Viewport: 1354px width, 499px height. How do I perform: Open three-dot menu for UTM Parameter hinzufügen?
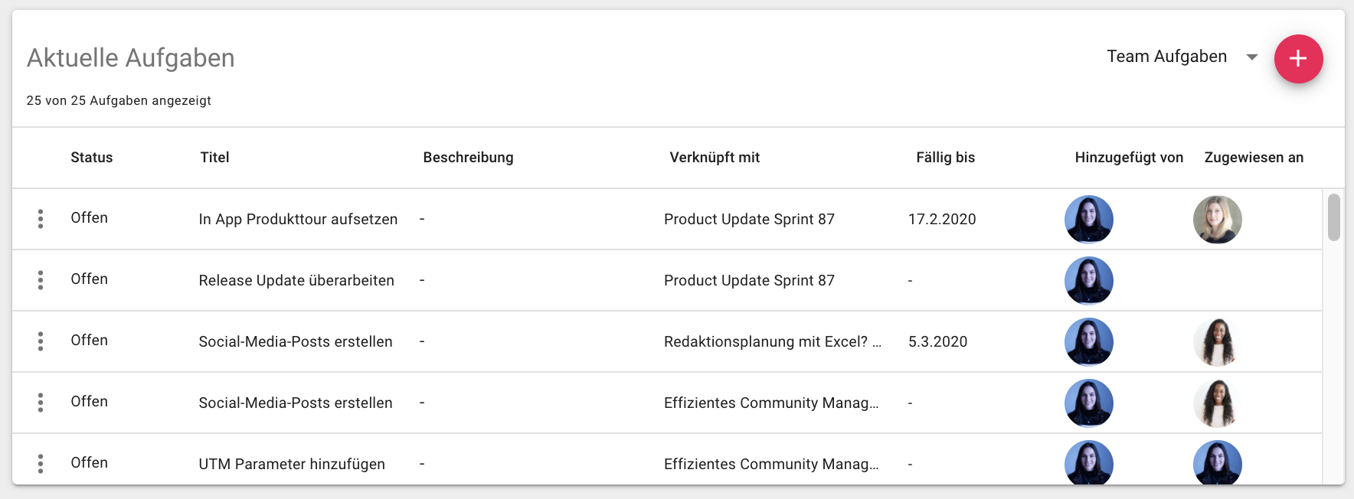pos(41,463)
